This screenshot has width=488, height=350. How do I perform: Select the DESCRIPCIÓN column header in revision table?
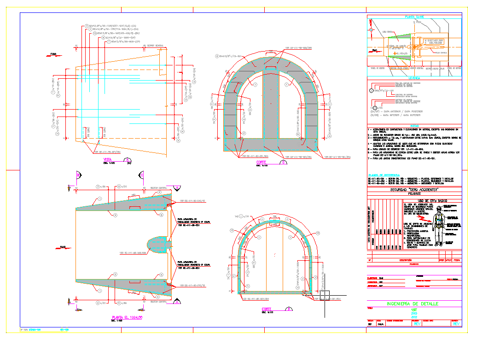click(x=406, y=260)
